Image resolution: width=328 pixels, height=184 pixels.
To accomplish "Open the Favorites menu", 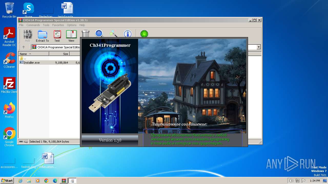I will (58, 25).
